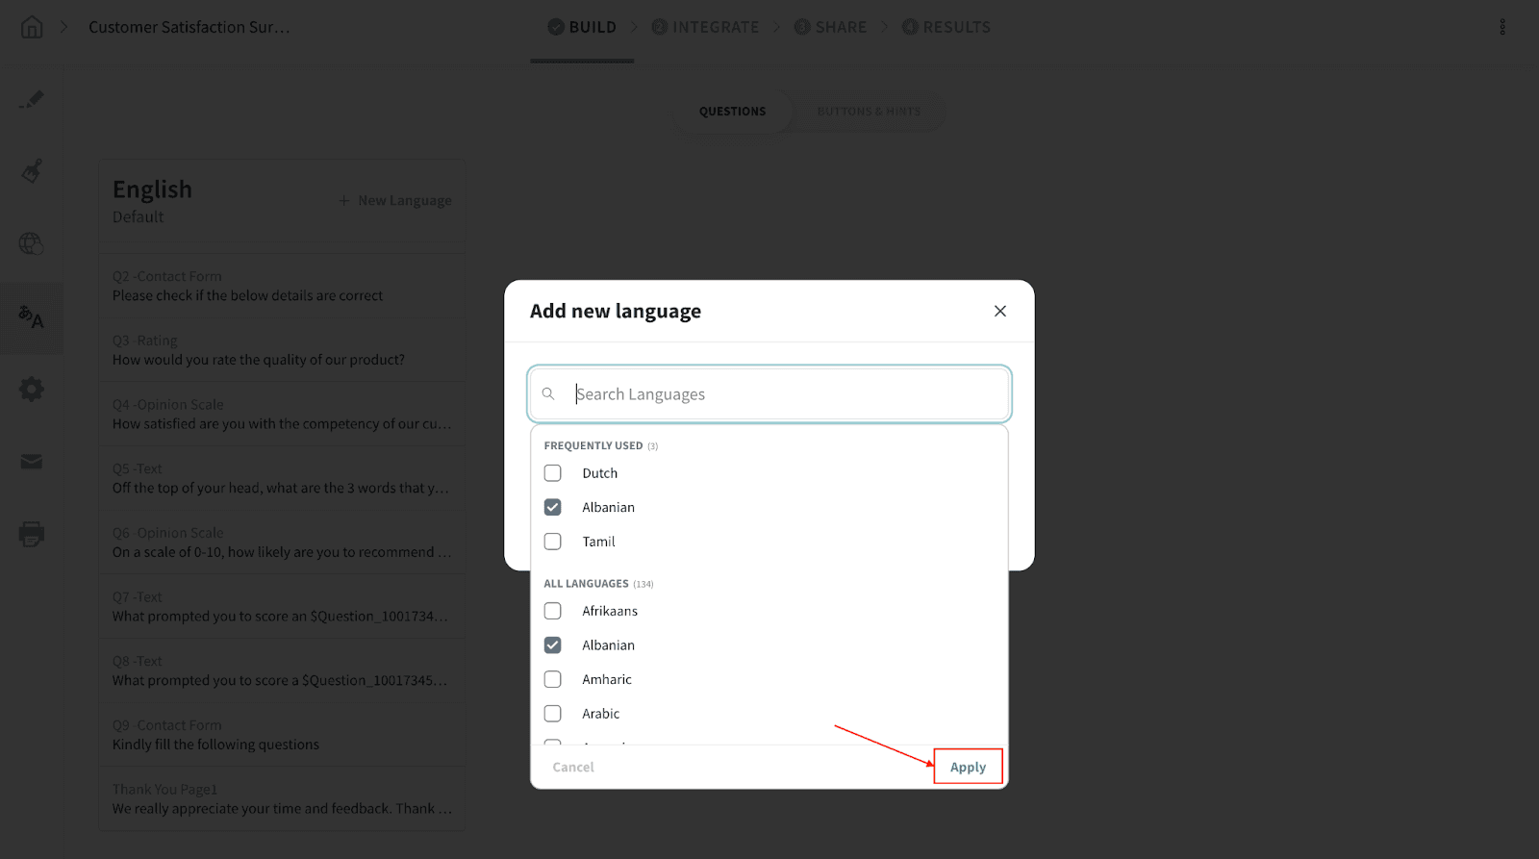Tick the Arabic language checkbox
This screenshot has width=1539, height=859.
click(553, 714)
